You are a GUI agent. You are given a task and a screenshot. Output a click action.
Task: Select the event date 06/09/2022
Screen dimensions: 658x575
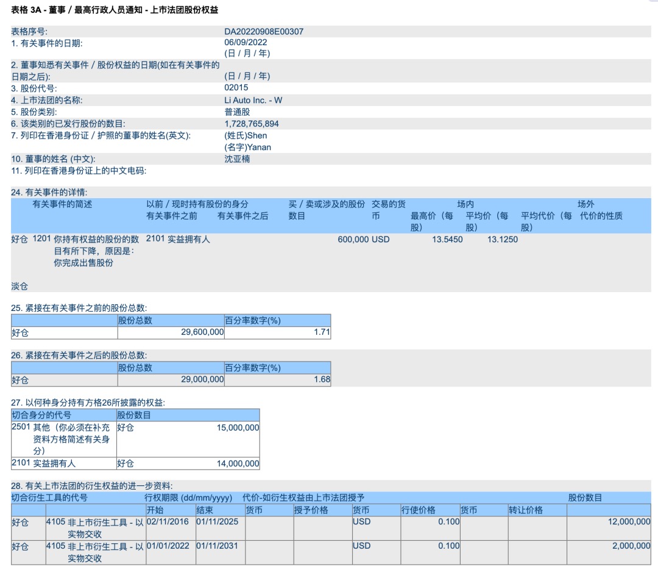pos(246,43)
